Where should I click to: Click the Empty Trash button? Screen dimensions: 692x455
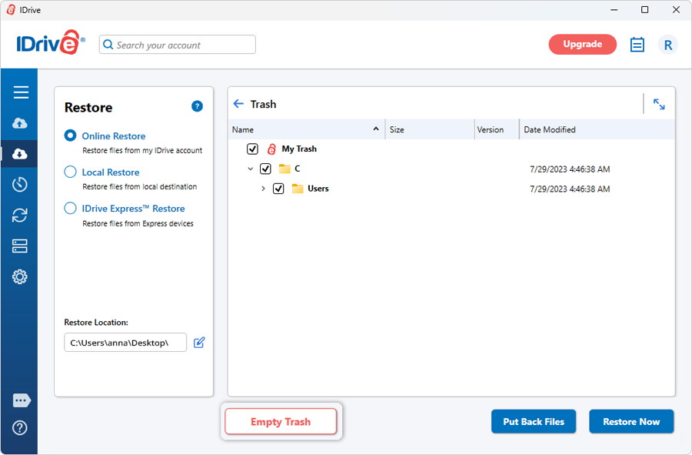[x=281, y=422]
